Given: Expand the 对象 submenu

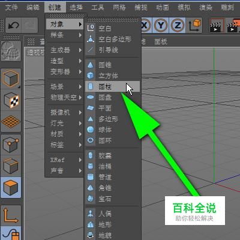Looking at the screenshot, I should tap(65, 24).
